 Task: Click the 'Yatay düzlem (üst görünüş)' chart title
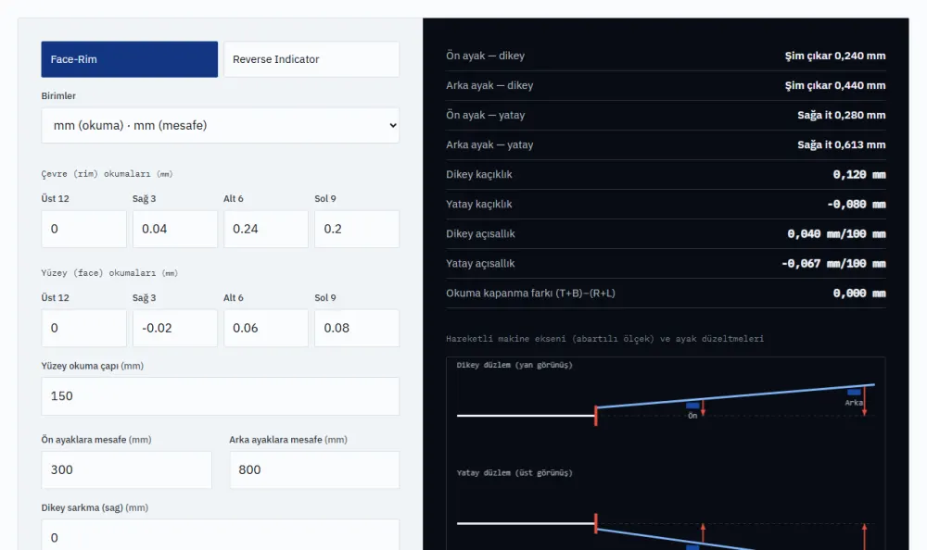[x=514, y=472]
